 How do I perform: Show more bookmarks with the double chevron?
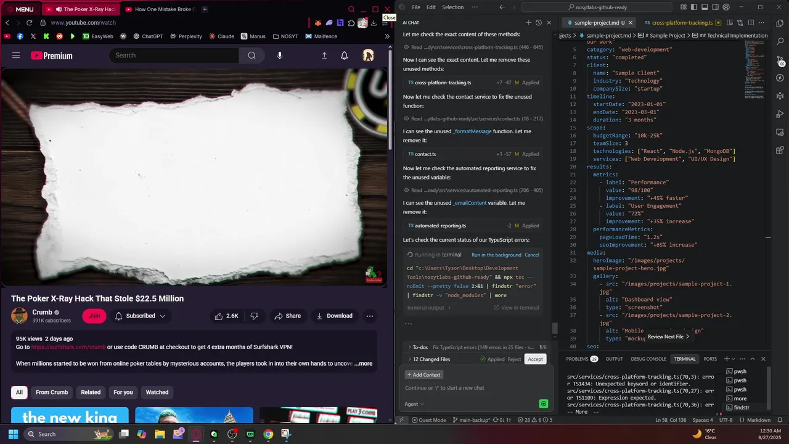point(386,36)
